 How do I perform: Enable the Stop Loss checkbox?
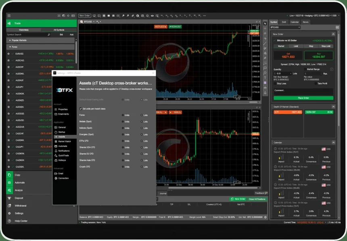pyautogui.click(x=275, y=84)
